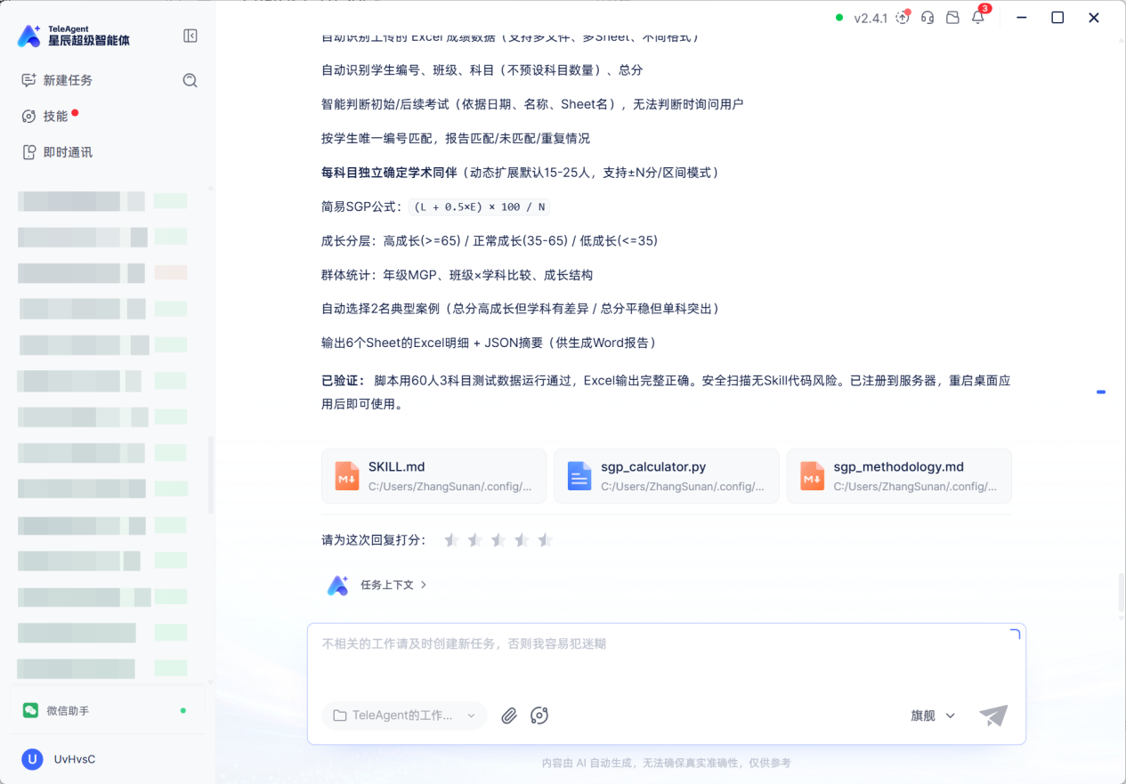Open 即时通讯 instant messaging
Image resolution: width=1126 pixels, height=784 pixels.
coord(57,152)
